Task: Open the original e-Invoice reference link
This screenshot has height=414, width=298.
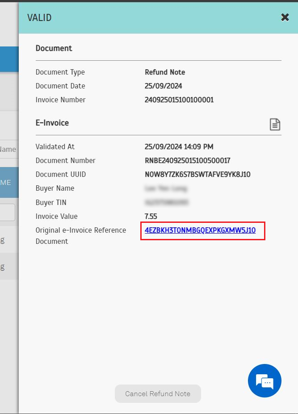Action: [200, 230]
